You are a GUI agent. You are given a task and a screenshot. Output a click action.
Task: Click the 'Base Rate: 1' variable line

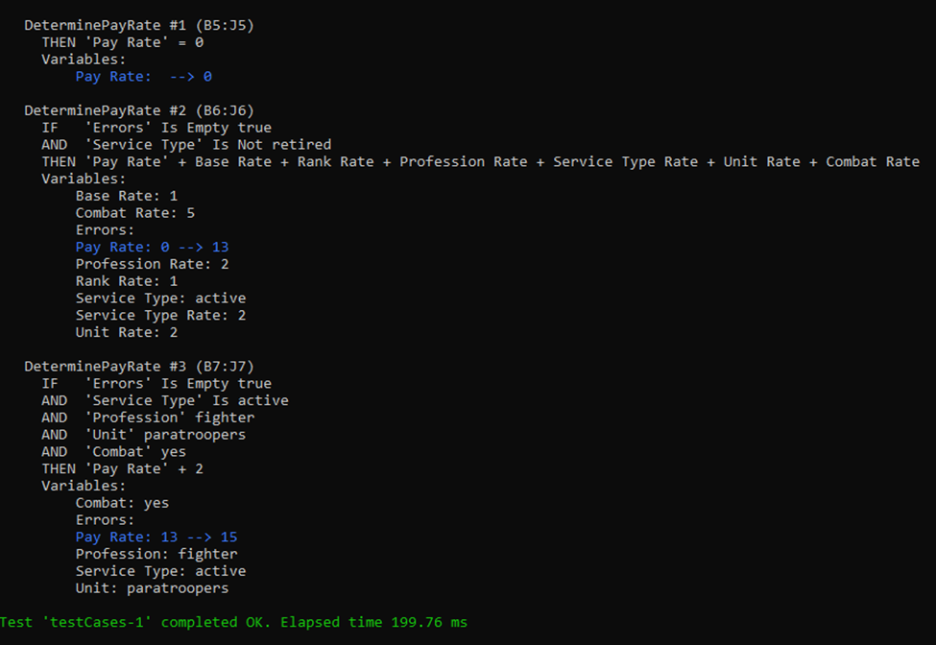click(127, 196)
